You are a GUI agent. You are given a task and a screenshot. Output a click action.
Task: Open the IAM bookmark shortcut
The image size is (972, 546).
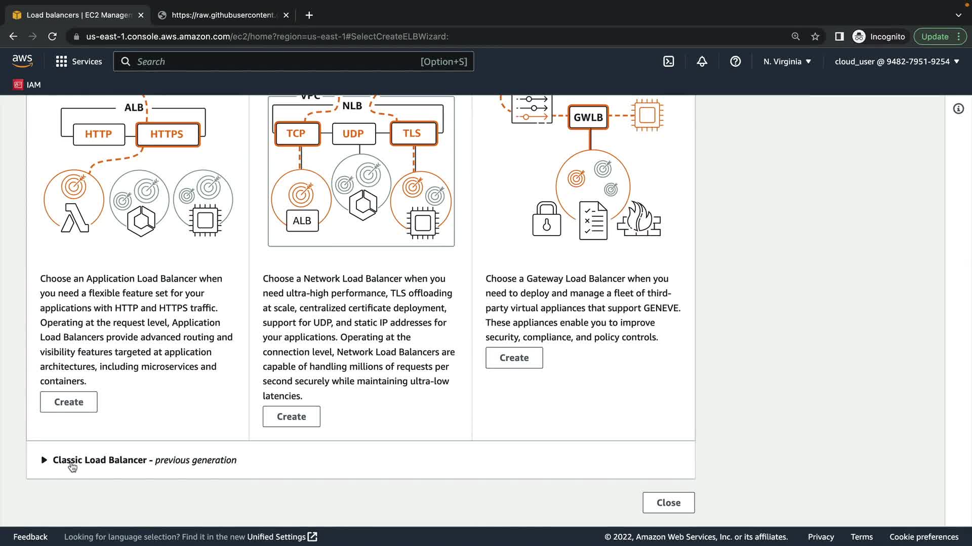point(27,85)
